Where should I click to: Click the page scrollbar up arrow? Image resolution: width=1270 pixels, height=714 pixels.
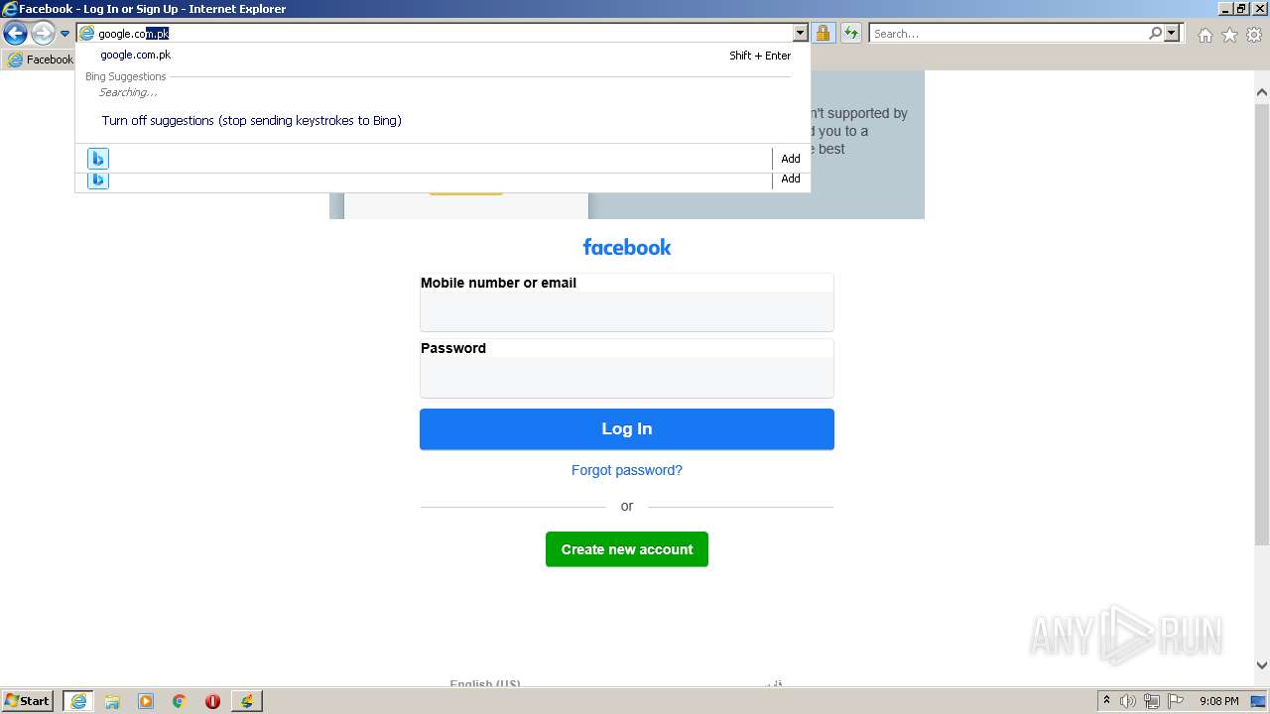pyautogui.click(x=1261, y=92)
